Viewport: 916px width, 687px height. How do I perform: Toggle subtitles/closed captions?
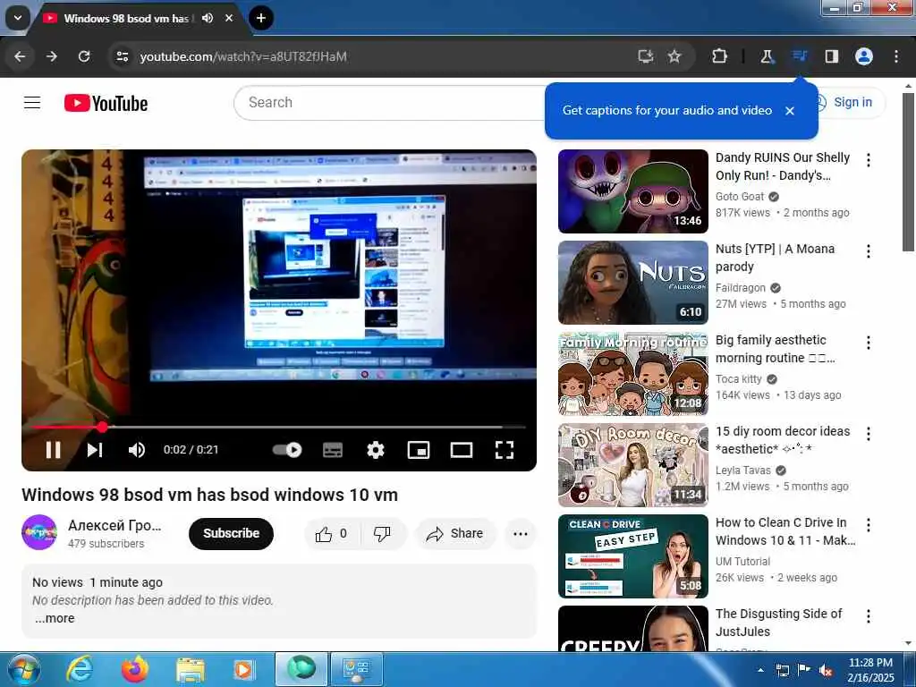pyautogui.click(x=333, y=450)
